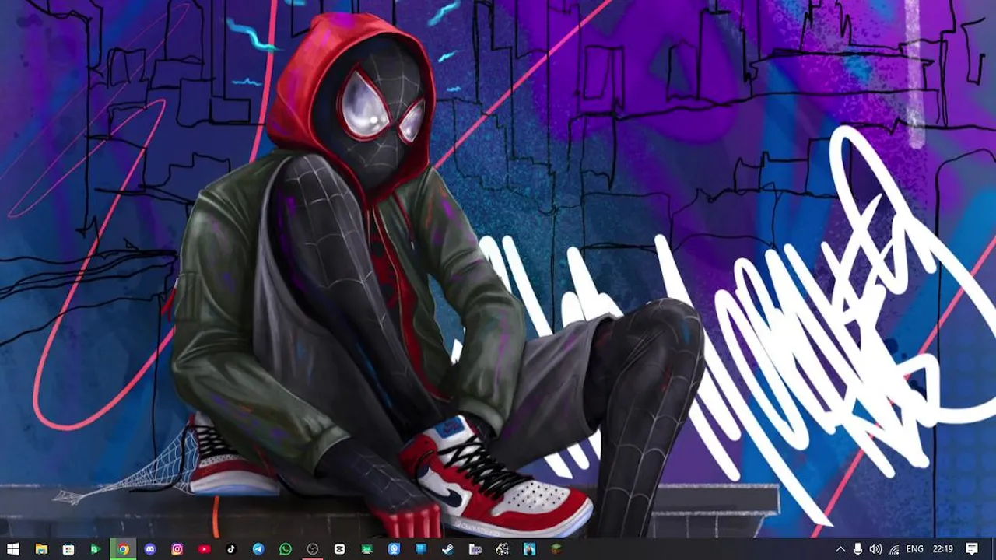The image size is (996, 560).
Task: Open the volume control in tray
Action: click(875, 549)
